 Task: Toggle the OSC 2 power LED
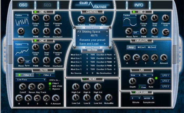click(35, 41)
